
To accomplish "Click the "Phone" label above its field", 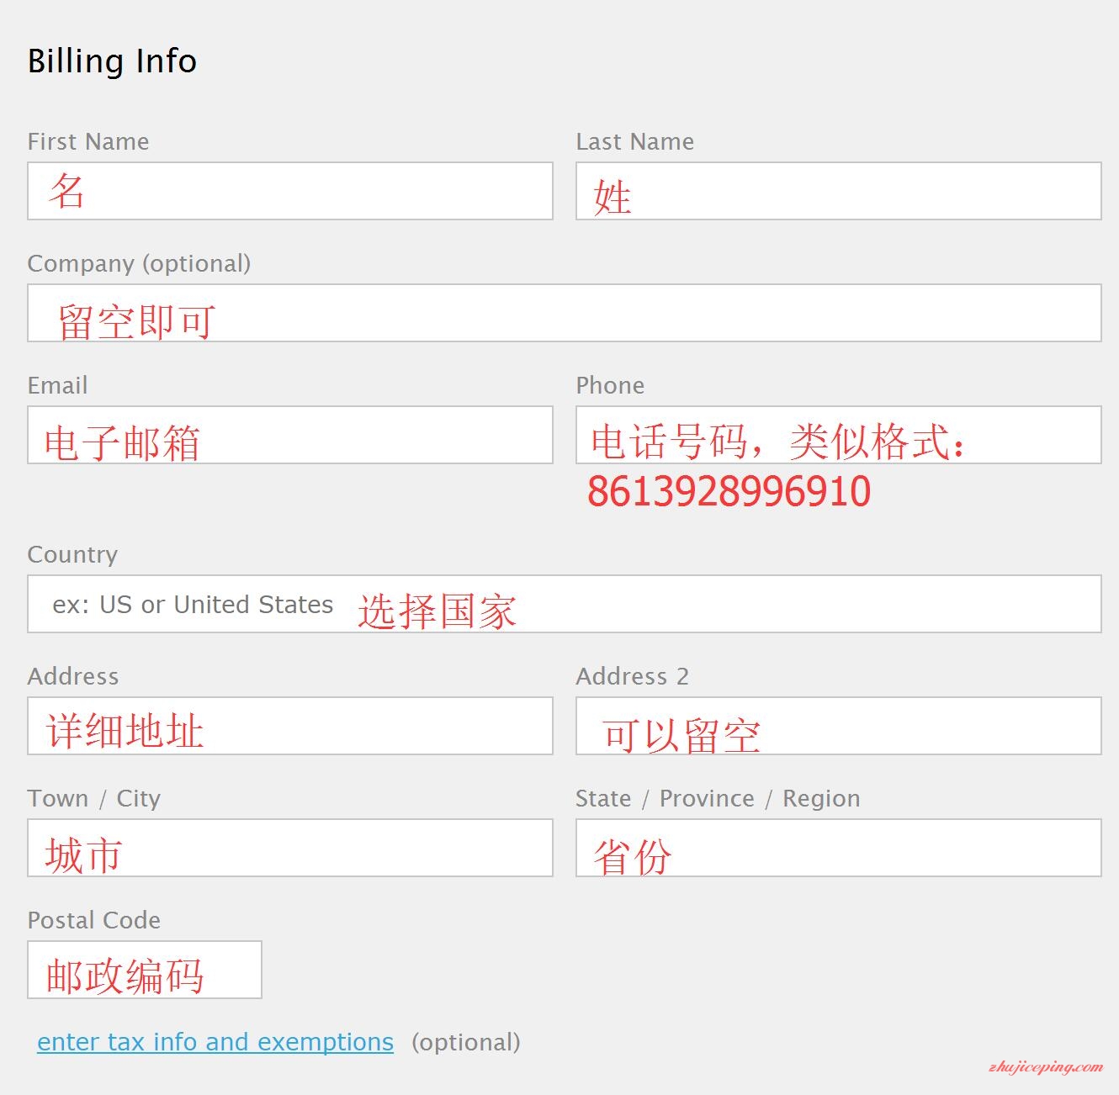I will click(x=610, y=385).
